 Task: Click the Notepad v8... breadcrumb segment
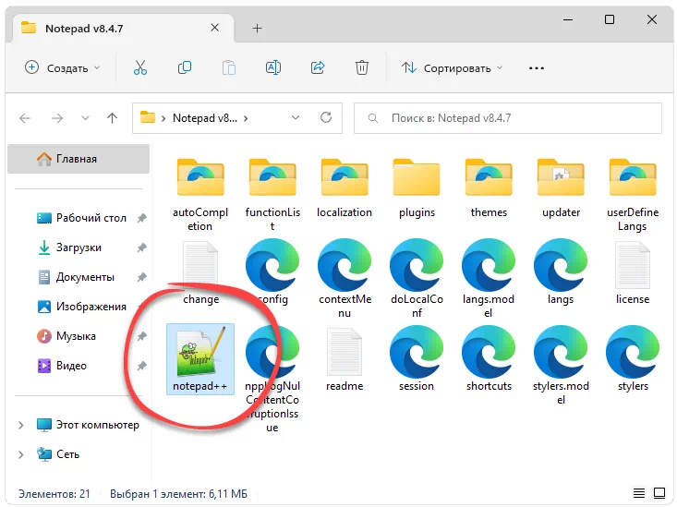click(x=205, y=118)
